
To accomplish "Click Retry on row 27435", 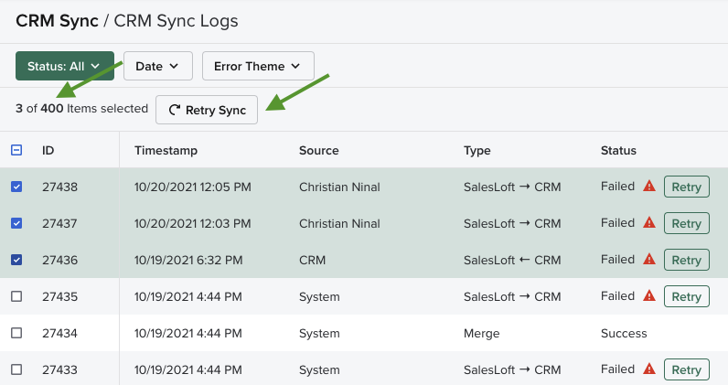I will (686, 297).
